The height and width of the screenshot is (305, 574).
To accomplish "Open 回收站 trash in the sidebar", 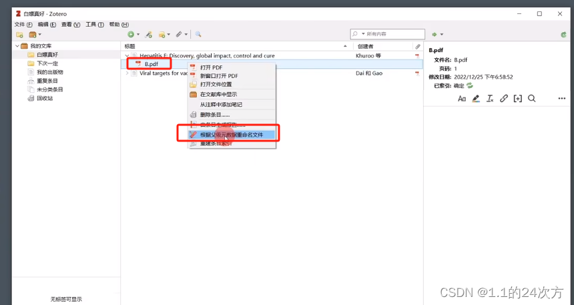I will pos(45,98).
